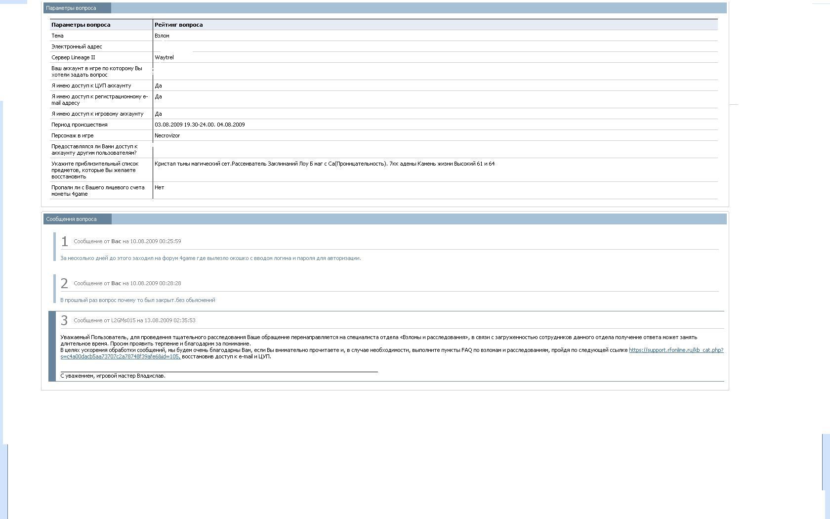Select the 'Параметры вопроса' section tab
The height and width of the screenshot is (519, 830).
coord(77,8)
